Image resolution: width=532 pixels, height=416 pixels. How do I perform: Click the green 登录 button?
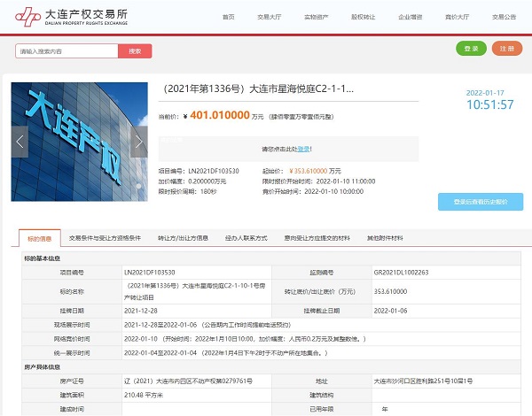click(x=471, y=49)
